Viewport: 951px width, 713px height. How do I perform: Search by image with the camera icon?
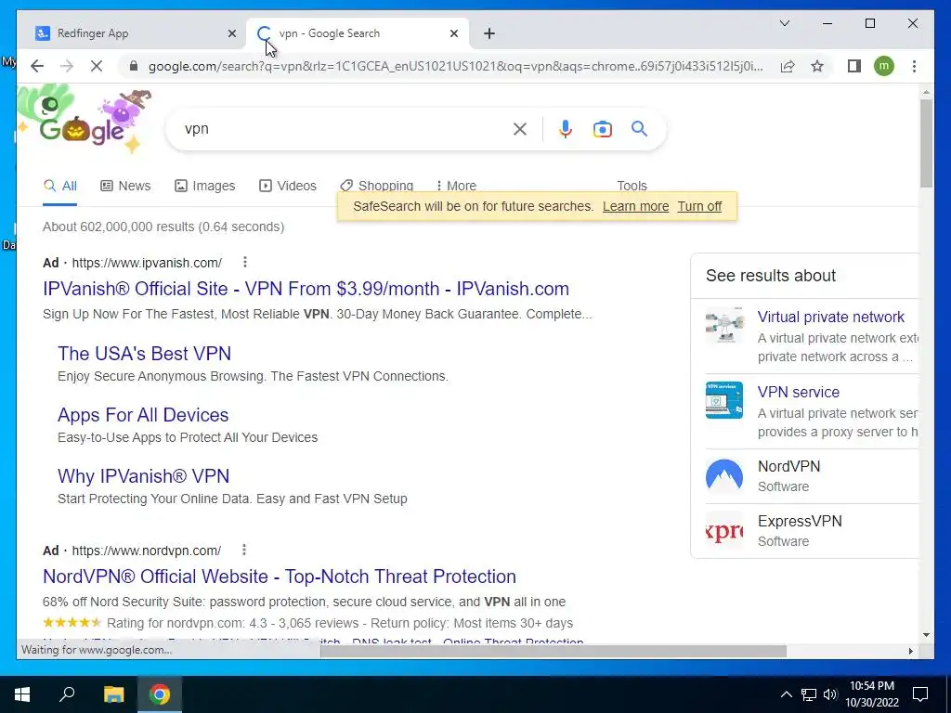point(602,129)
